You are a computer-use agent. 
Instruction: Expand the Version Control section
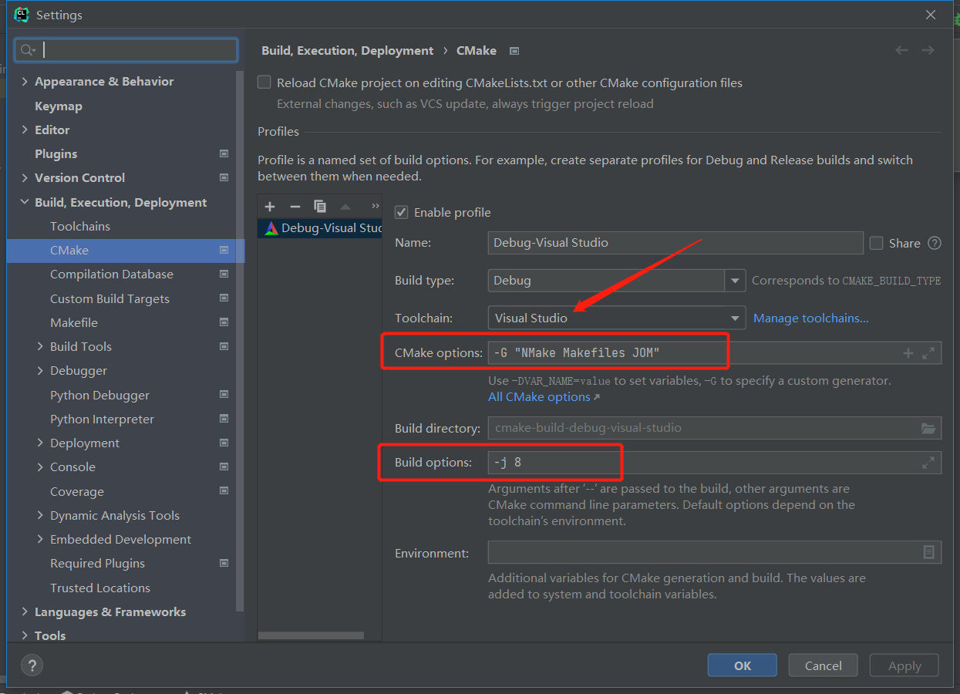(x=25, y=177)
